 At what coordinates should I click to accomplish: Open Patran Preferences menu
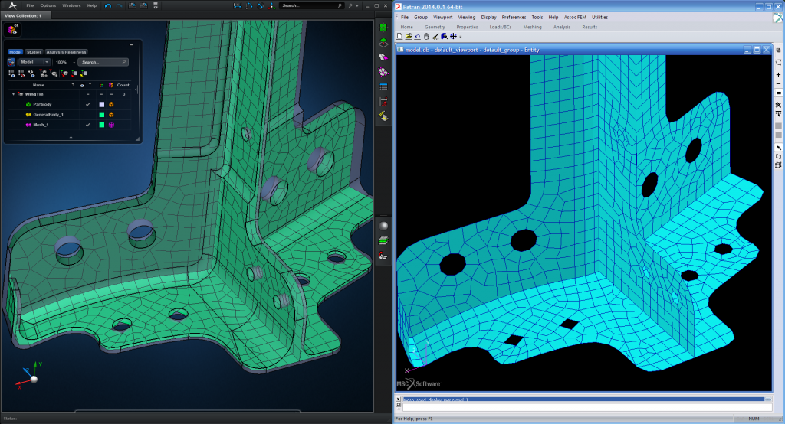514,17
